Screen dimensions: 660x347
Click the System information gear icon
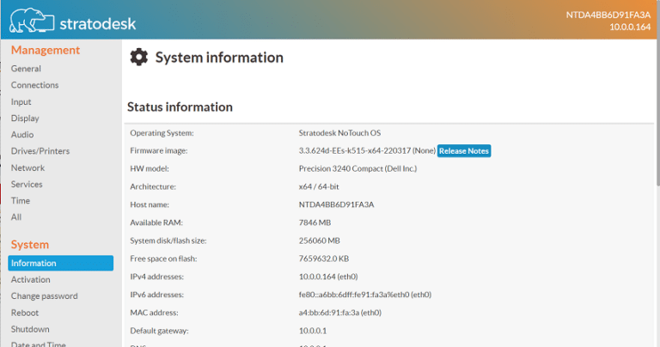click(x=139, y=57)
